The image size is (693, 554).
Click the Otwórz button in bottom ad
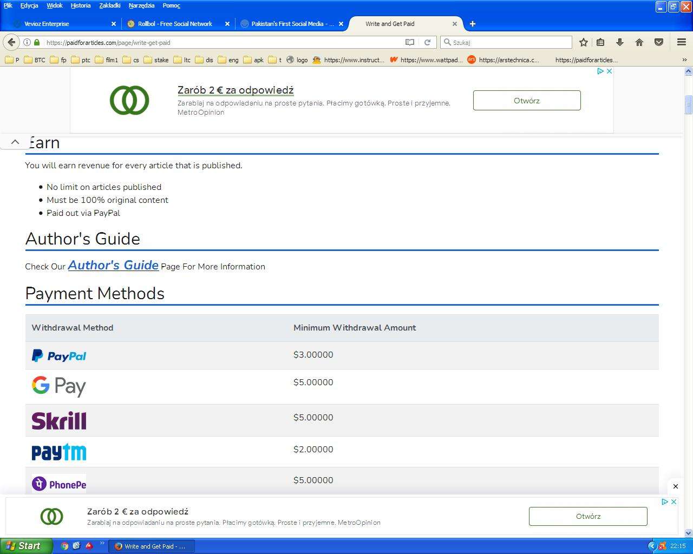[588, 516]
